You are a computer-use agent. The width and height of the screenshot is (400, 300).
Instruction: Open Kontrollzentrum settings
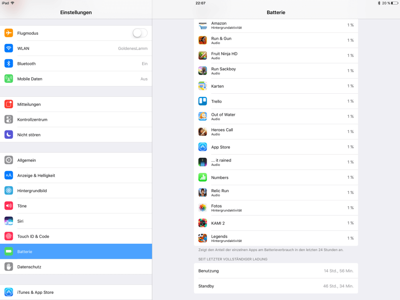click(x=76, y=120)
